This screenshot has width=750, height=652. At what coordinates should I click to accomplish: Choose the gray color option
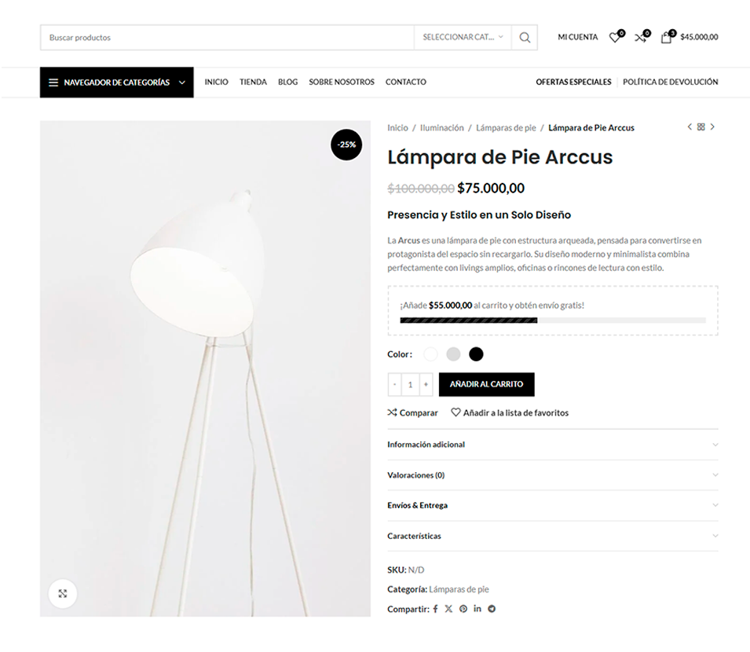(453, 354)
